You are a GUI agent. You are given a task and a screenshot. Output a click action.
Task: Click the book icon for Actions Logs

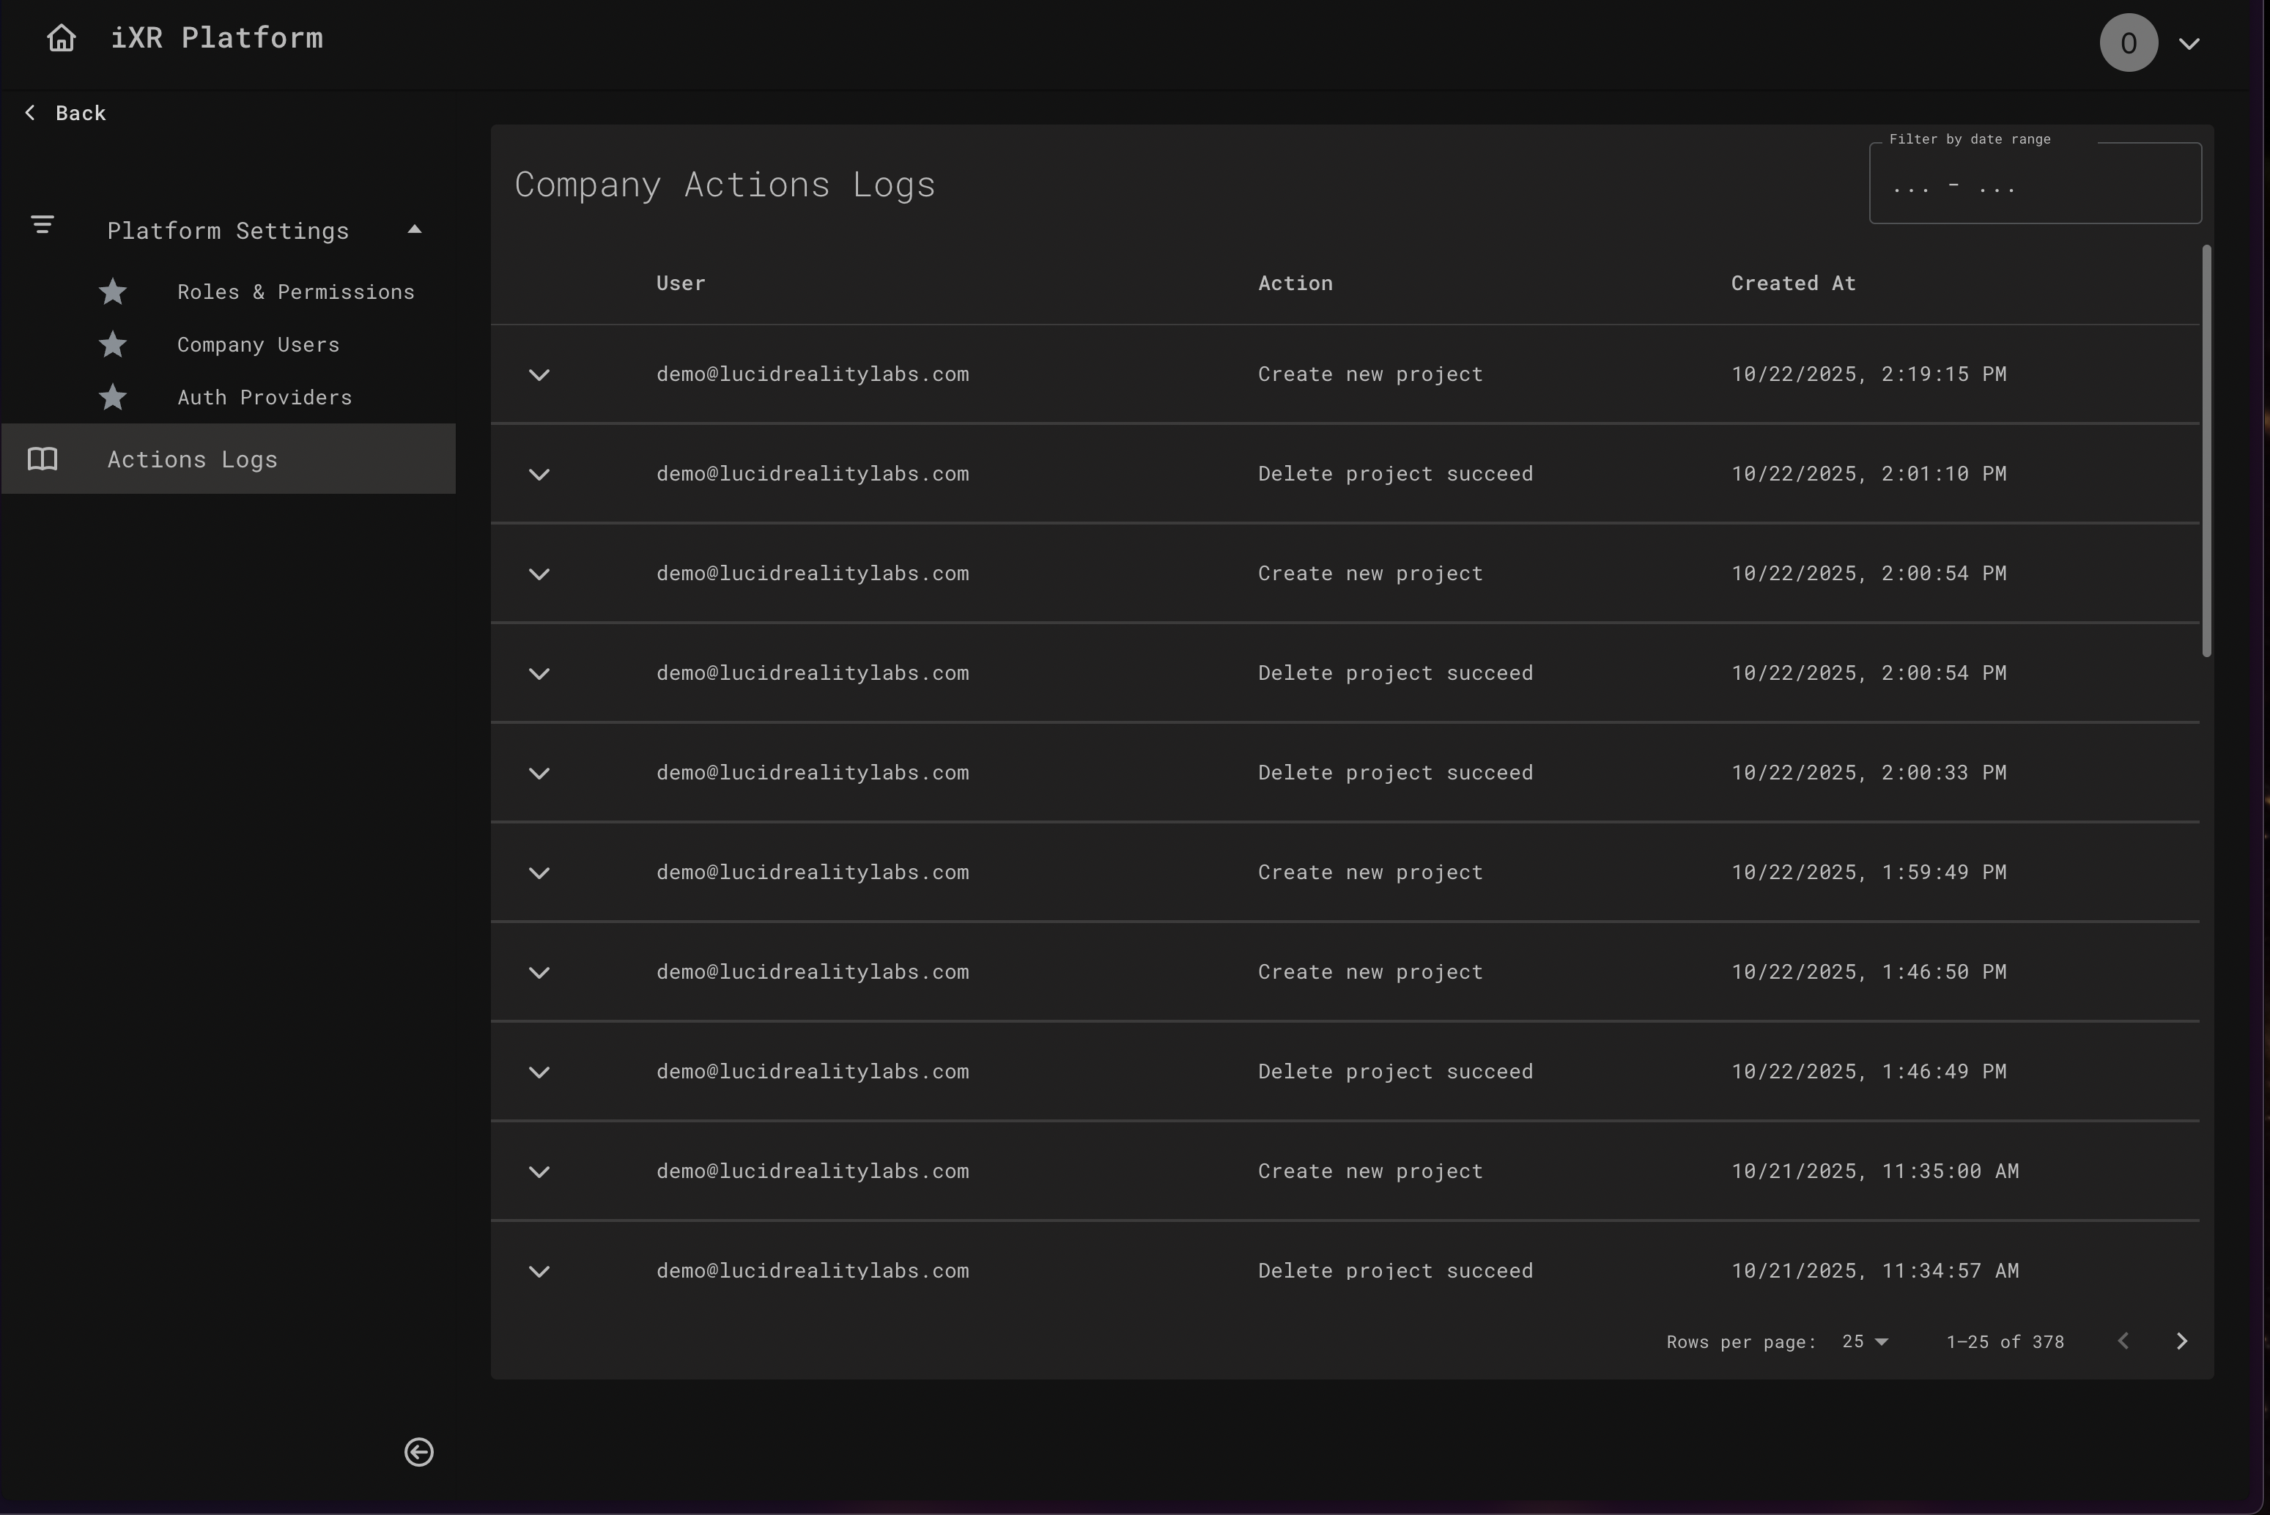click(42, 459)
